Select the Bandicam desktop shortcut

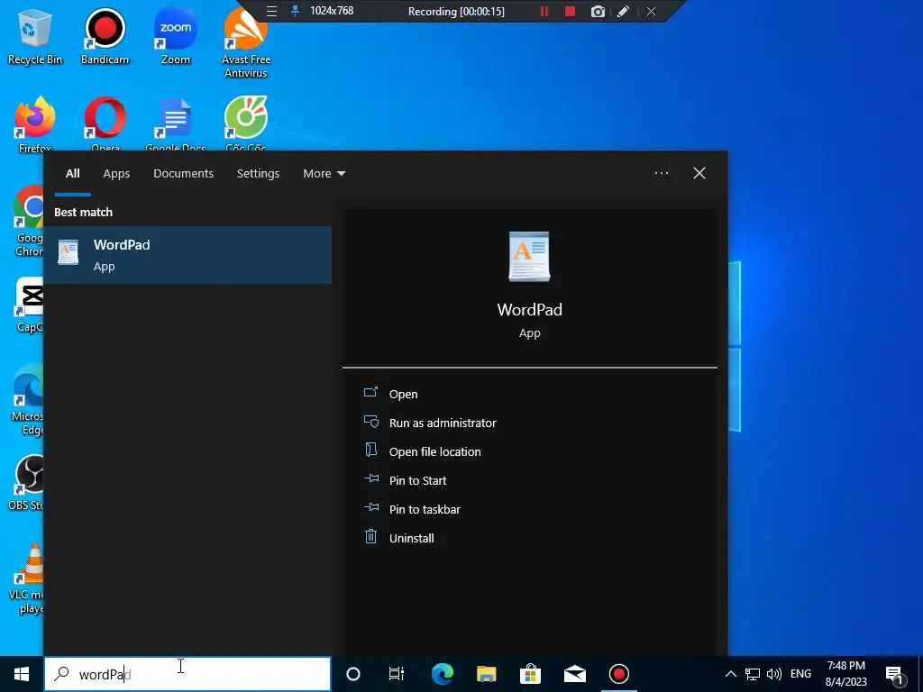coord(105,36)
